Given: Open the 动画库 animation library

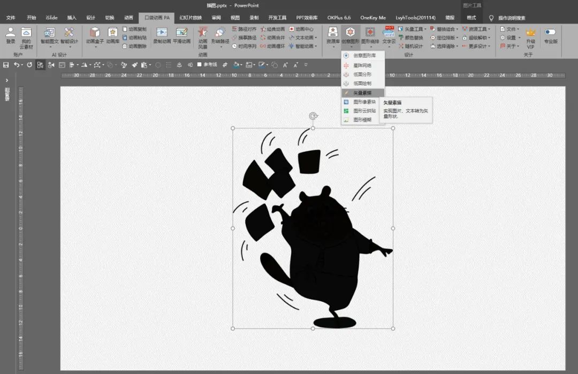Looking at the screenshot, I should point(112,36).
